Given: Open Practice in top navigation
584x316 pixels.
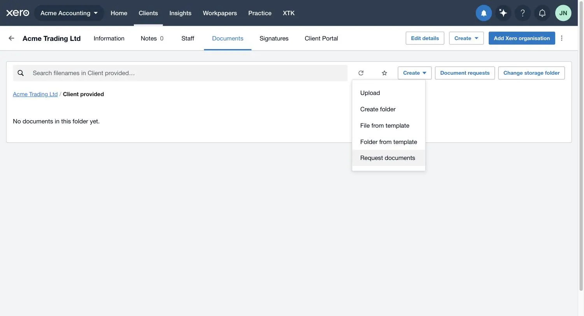Looking at the screenshot, I should pos(260,13).
